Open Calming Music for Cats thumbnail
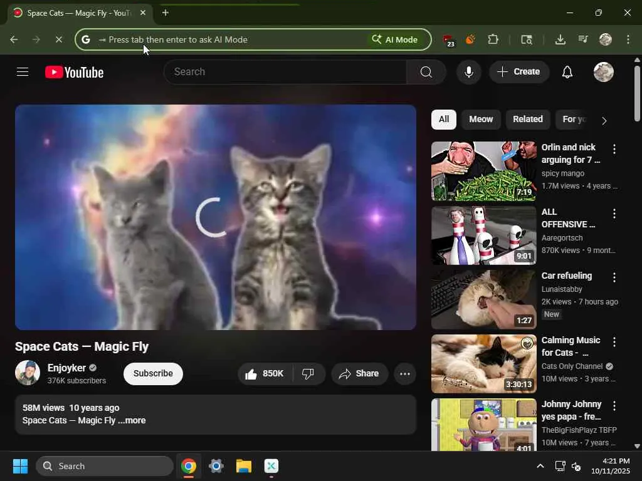Image resolution: width=642 pixels, height=481 pixels. 483,364
